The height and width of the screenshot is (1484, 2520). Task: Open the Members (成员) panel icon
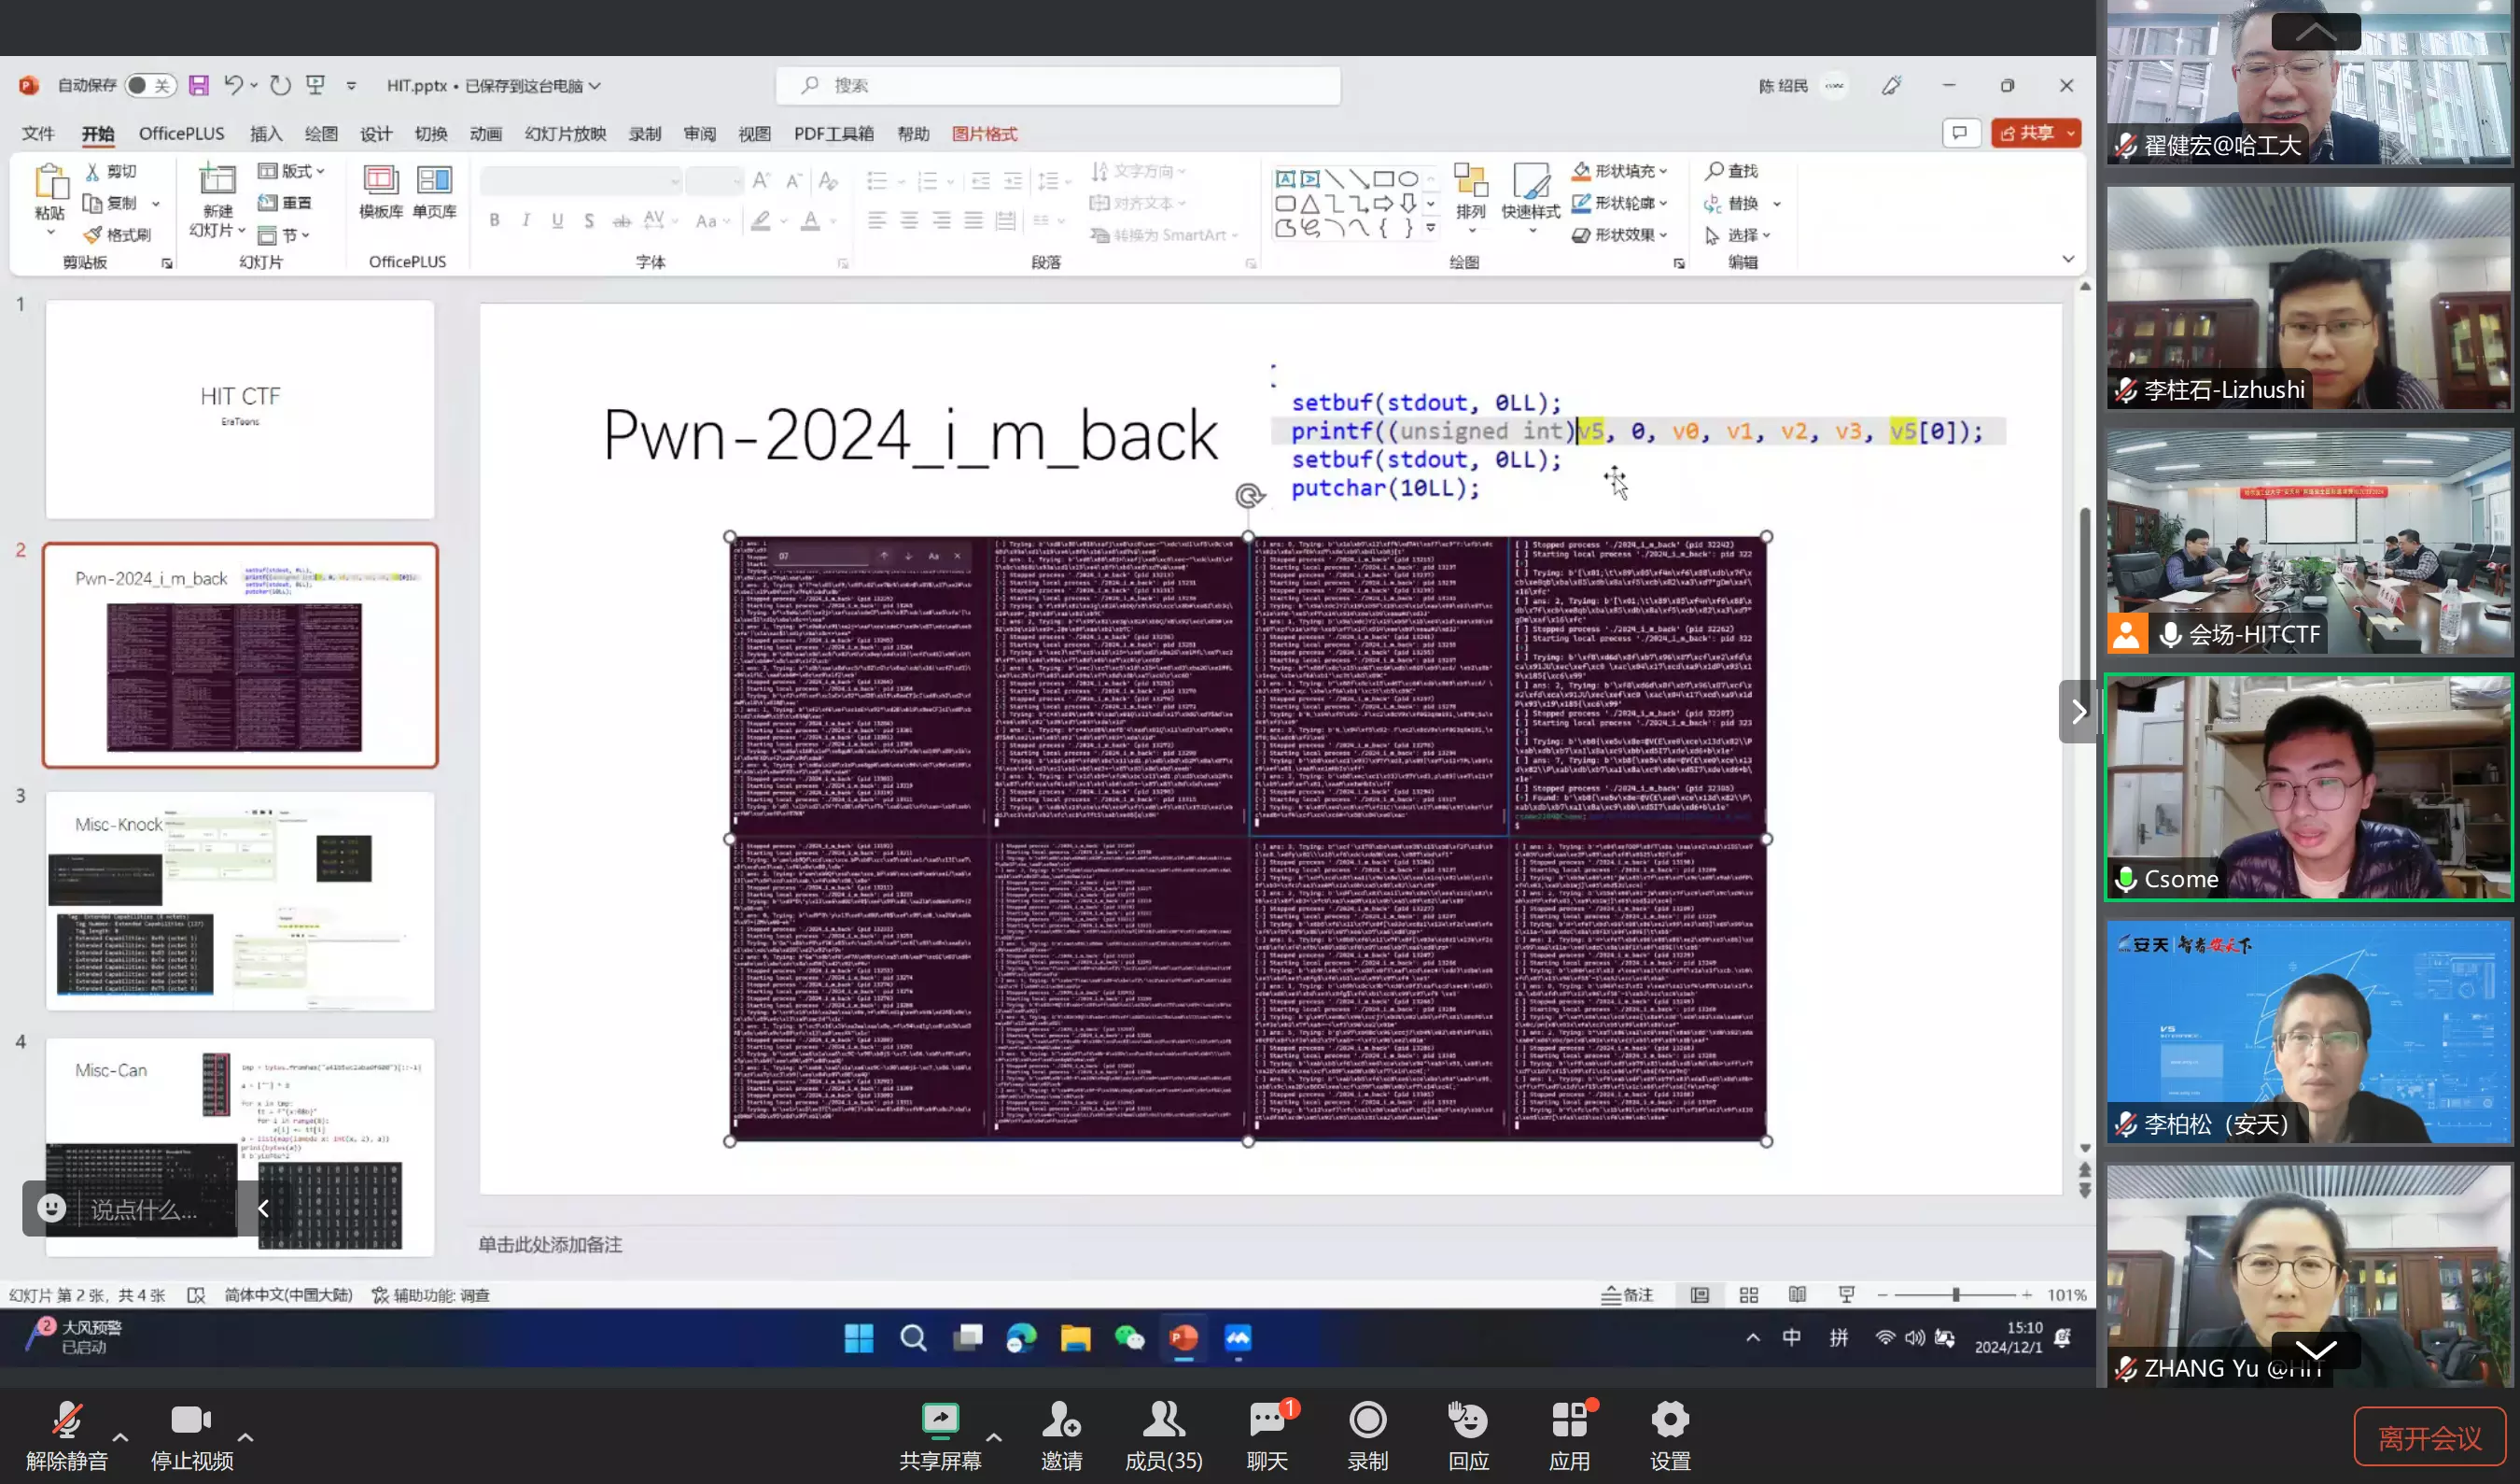pyautogui.click(x=1163, y=1420)
